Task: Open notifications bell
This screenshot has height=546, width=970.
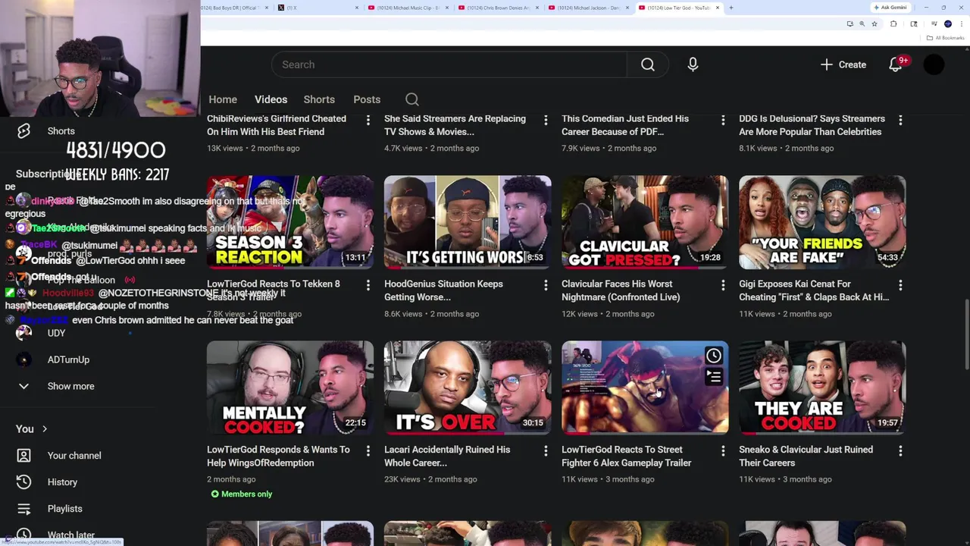Action: coord(896,64)
